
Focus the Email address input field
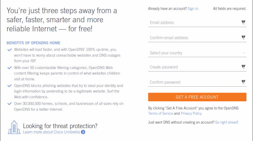pos(194,23)
